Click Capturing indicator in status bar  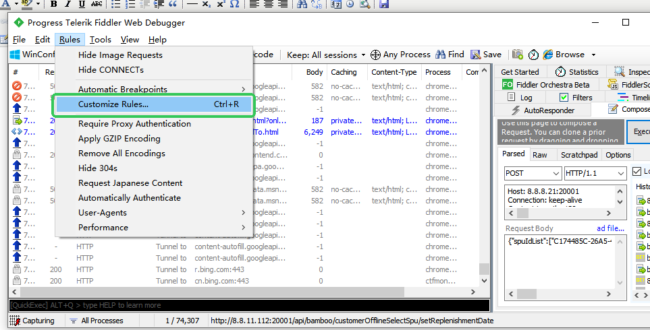[x=32, y=321]
